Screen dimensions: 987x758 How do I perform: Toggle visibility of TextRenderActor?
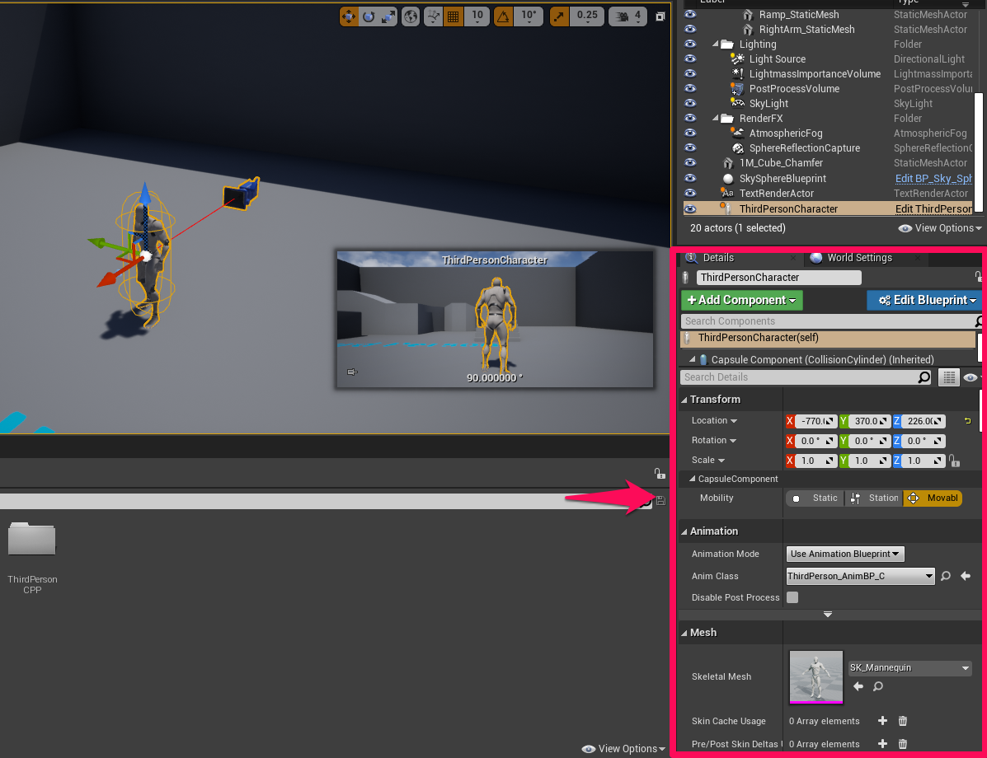pyautogui.click(x=690, y=193)
